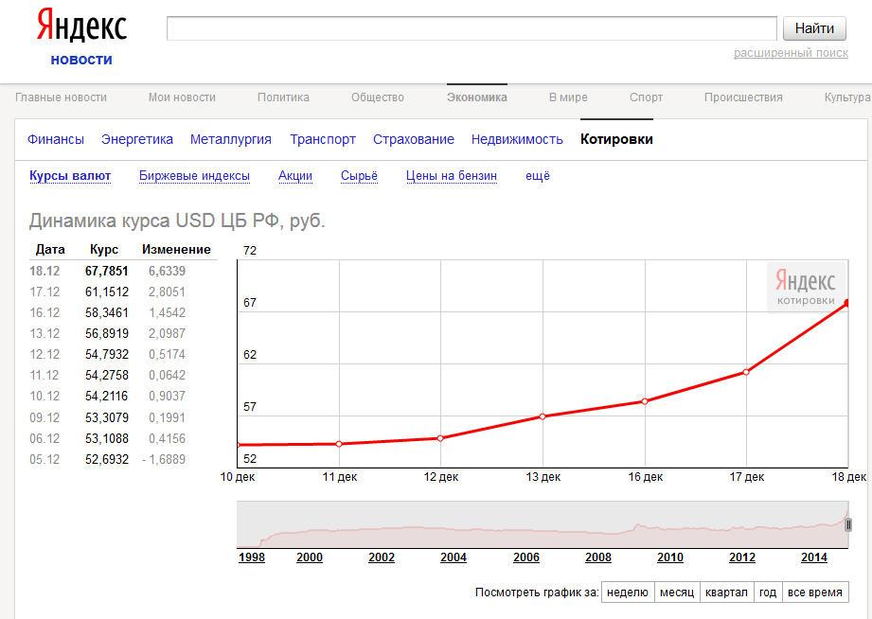
Task: Jump to year 1998 on the timeline
Action: 252,557
